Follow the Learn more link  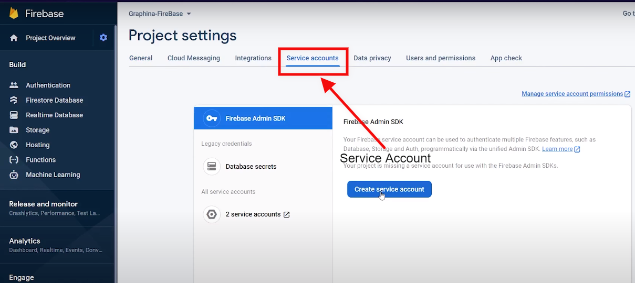coord(557,149)
